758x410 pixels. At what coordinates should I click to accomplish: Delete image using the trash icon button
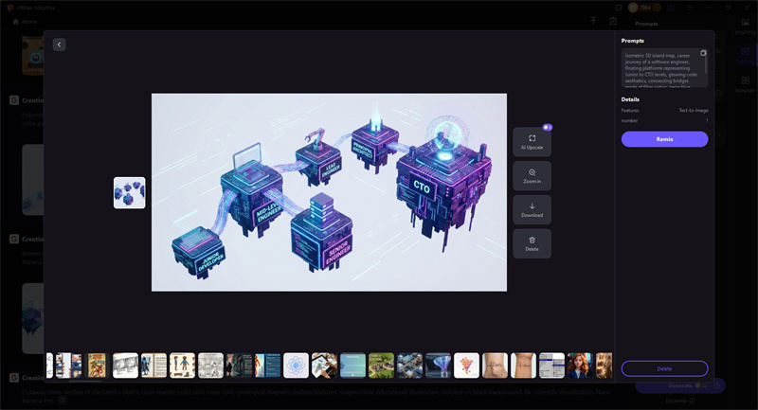click(532, 243)
